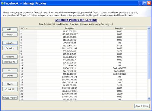Select proxy host 94.228.220.7
This screenshot has width=152, height=111.
[x=69, y=60]
